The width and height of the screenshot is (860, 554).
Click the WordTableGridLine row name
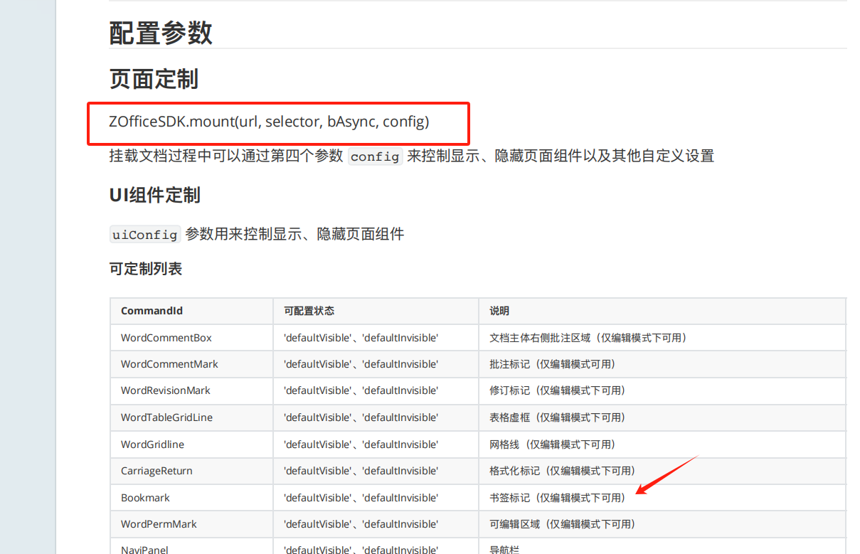(166, 417)
